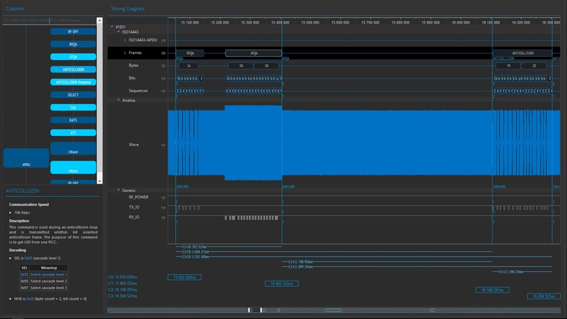The width and height of the screenshot is (567, 319).
Task: Toggle RX_IO visibility eye icon
Action: (163, 218)
